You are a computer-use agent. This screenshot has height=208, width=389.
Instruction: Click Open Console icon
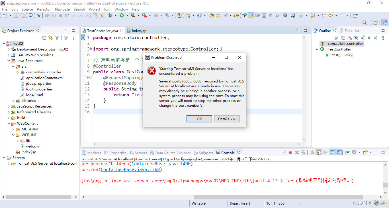pos(365,153)
